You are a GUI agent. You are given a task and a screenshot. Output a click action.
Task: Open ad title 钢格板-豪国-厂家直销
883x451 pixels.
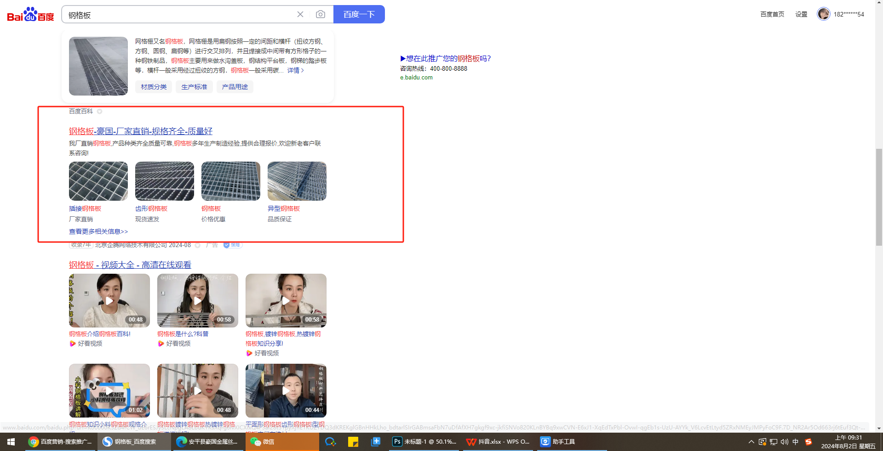point(141,131)
